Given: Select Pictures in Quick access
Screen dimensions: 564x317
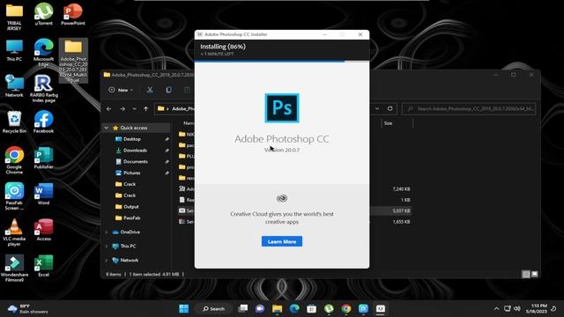Looking at the screenshot, I should tap(131, 173).
